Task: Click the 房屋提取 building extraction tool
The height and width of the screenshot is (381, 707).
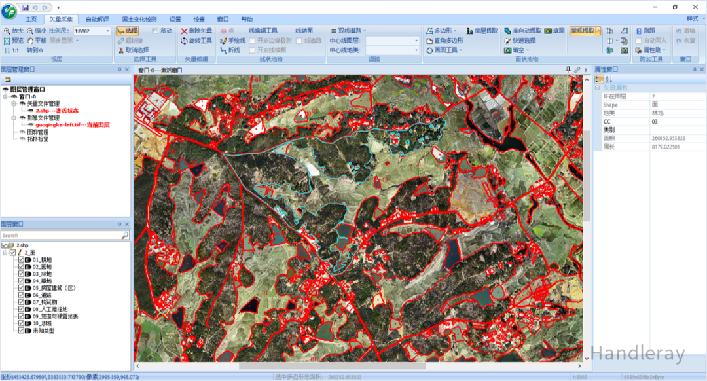Action: point(482,31)
